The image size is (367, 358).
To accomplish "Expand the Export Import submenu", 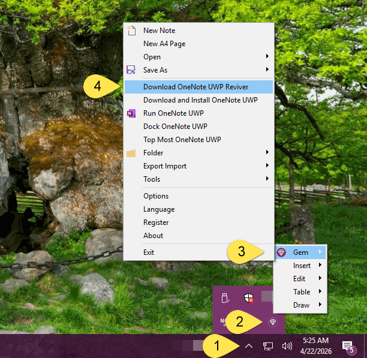I will [x=198, y=166].
